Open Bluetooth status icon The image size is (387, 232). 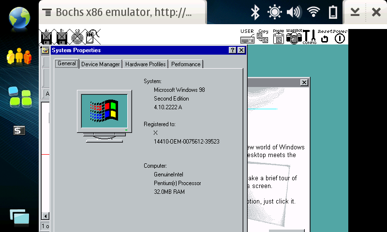point(255,12)
